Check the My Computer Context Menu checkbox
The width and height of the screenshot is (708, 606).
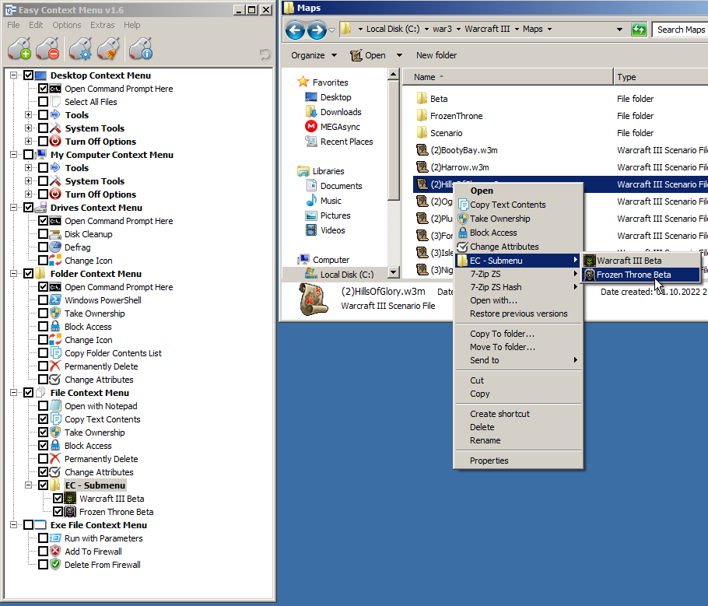(29, 155)
